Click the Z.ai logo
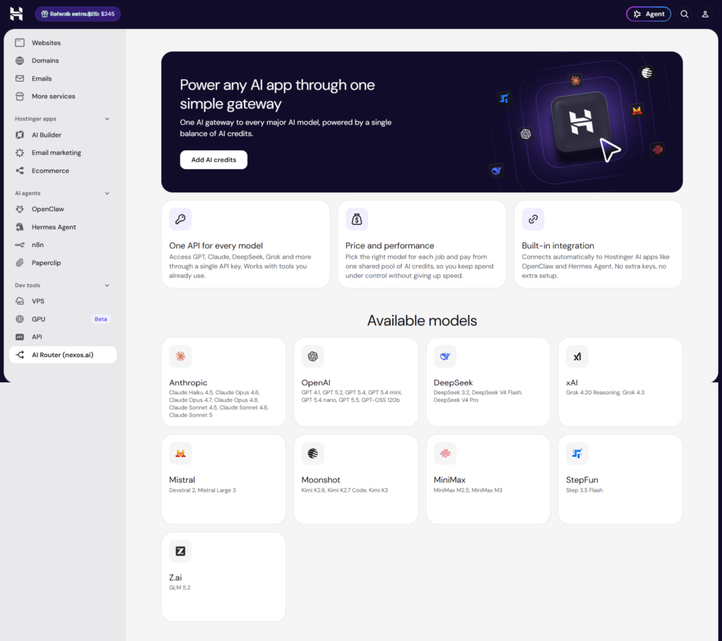Screen dimensions: 722x641 (180, 551)
